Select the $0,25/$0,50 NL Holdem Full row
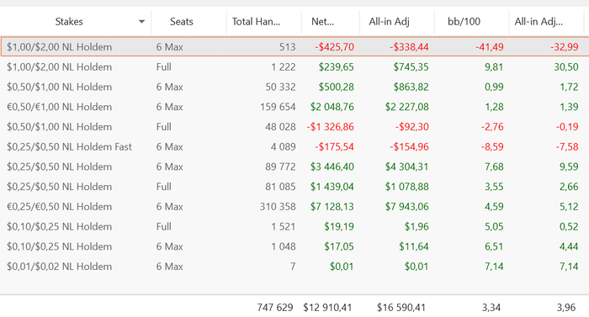This screenshot has height=317, width=589. tap(294, 187)
